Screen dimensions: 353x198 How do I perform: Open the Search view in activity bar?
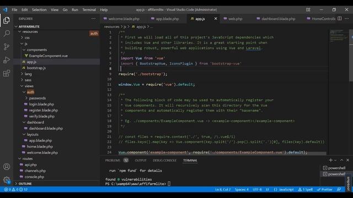(7, 34)
